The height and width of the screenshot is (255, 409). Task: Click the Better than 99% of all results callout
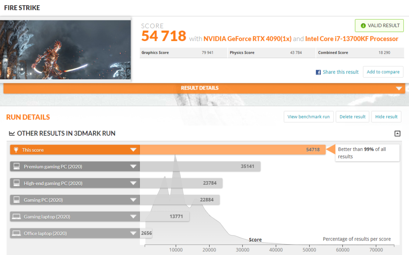click(367, 153)
